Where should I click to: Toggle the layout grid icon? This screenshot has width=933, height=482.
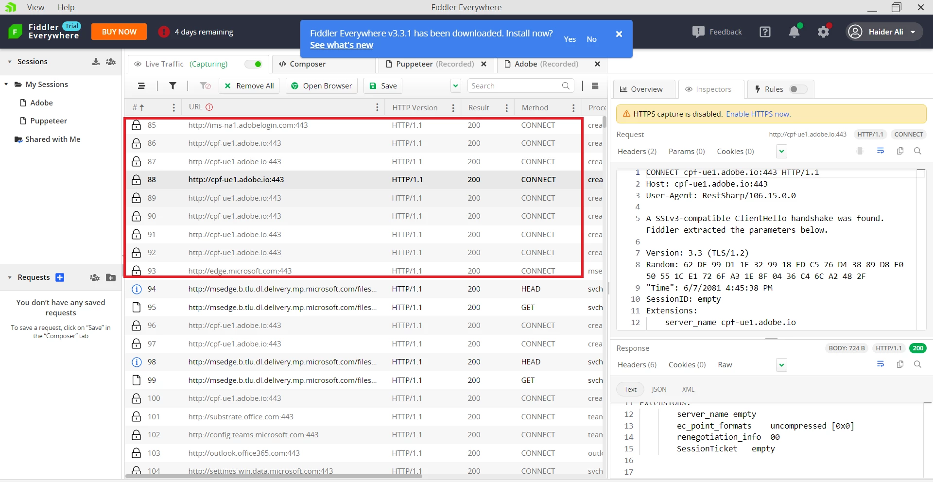(x=595, y=86)
